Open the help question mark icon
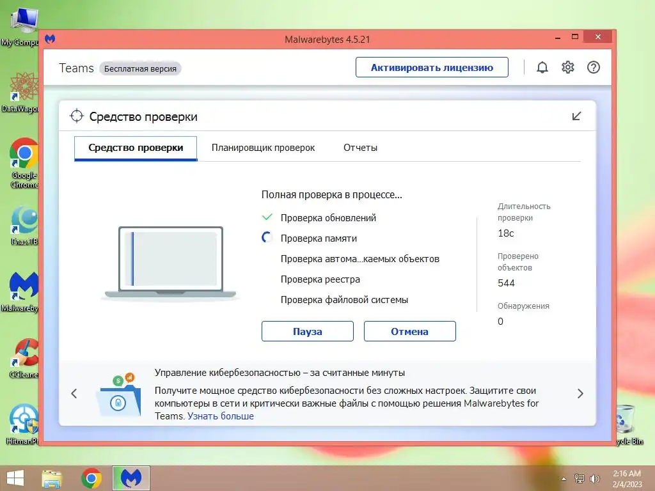 point(593,67)
